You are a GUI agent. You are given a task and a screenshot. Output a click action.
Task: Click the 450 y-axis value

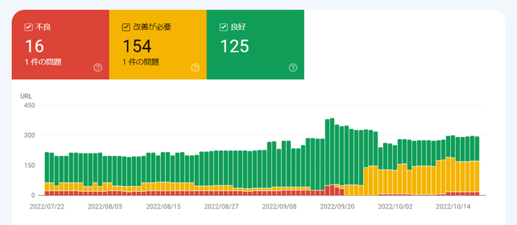(29, 105)
